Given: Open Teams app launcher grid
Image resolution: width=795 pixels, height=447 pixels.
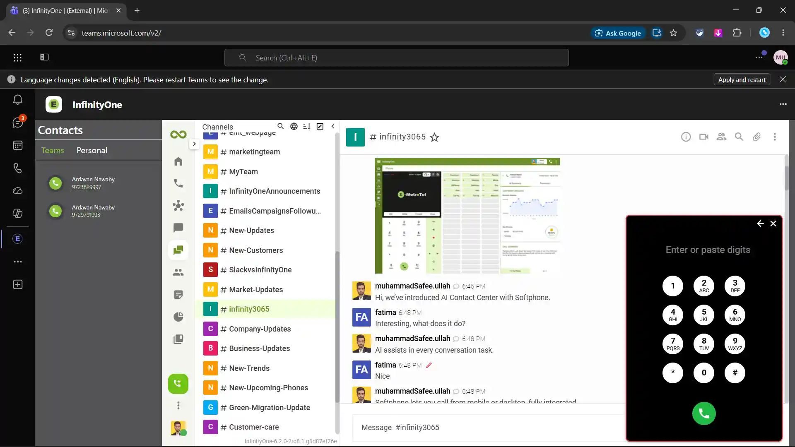Looking at the screenshot, I should [x=17, y=58].
